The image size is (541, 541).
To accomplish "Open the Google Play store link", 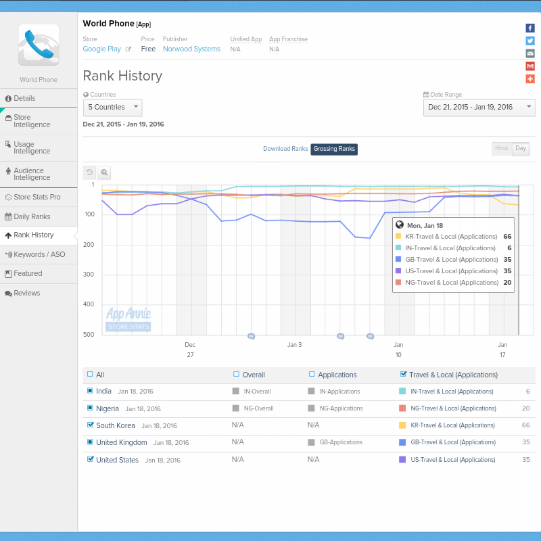I will pyautogui.click(x=102, y=49).
